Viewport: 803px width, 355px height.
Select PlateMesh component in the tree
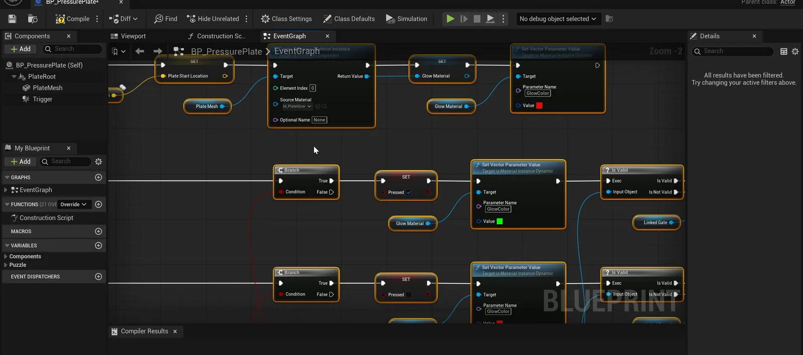coord(47,88)
